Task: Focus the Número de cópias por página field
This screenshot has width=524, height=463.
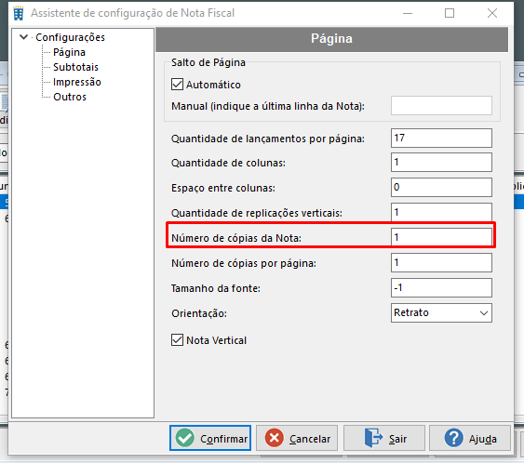Action: [x=441, y=263]
